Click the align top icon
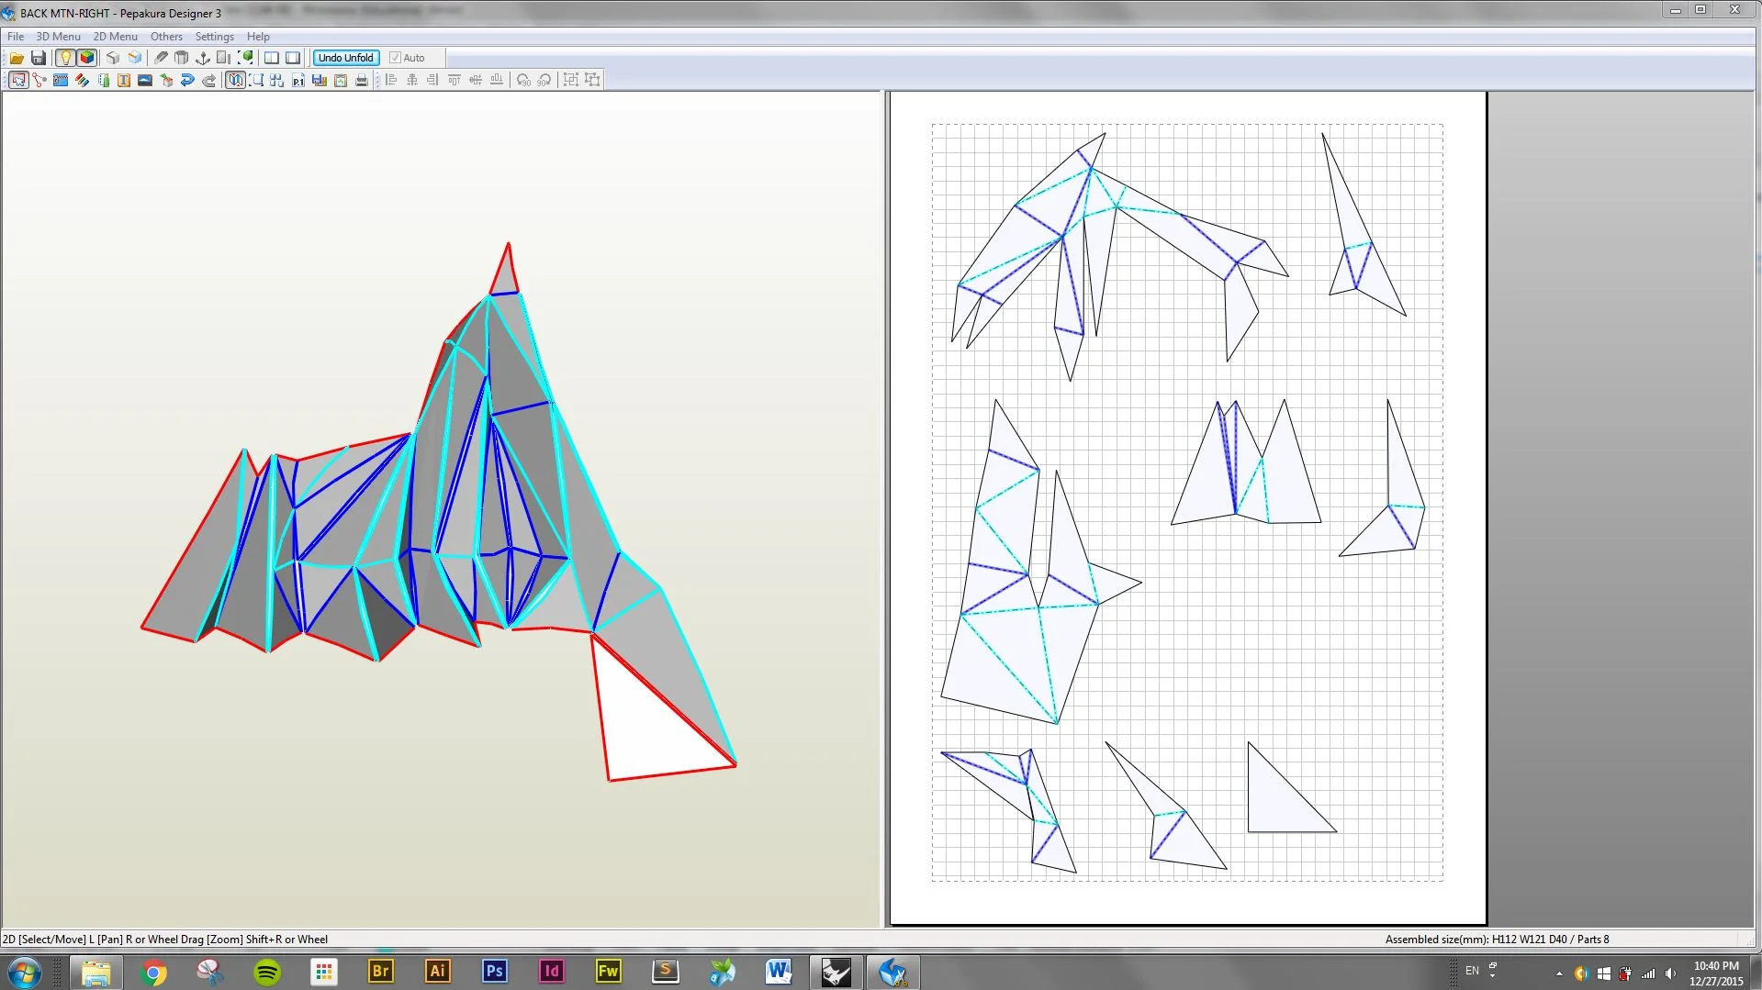Viewport: 1762px width, 990px height. [455, 80]
